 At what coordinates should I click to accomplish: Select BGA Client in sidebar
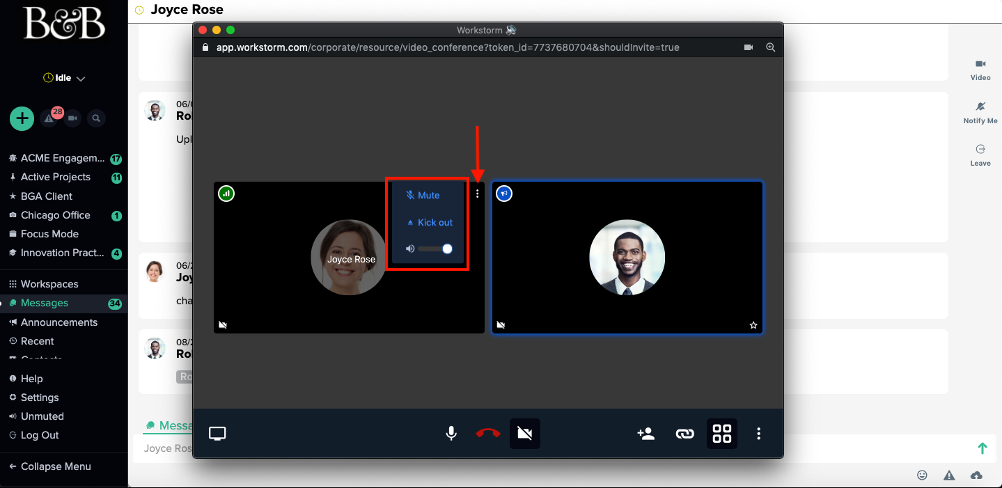(x=47, y=196)
